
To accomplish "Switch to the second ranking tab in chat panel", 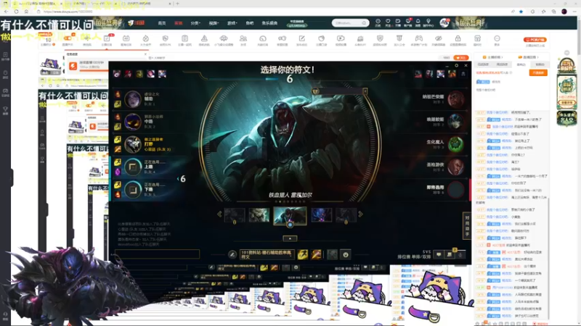I will pyautogui.click(x=502, y=64).
